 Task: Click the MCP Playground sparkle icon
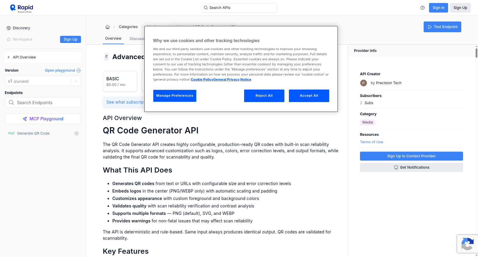coord(25,119)
